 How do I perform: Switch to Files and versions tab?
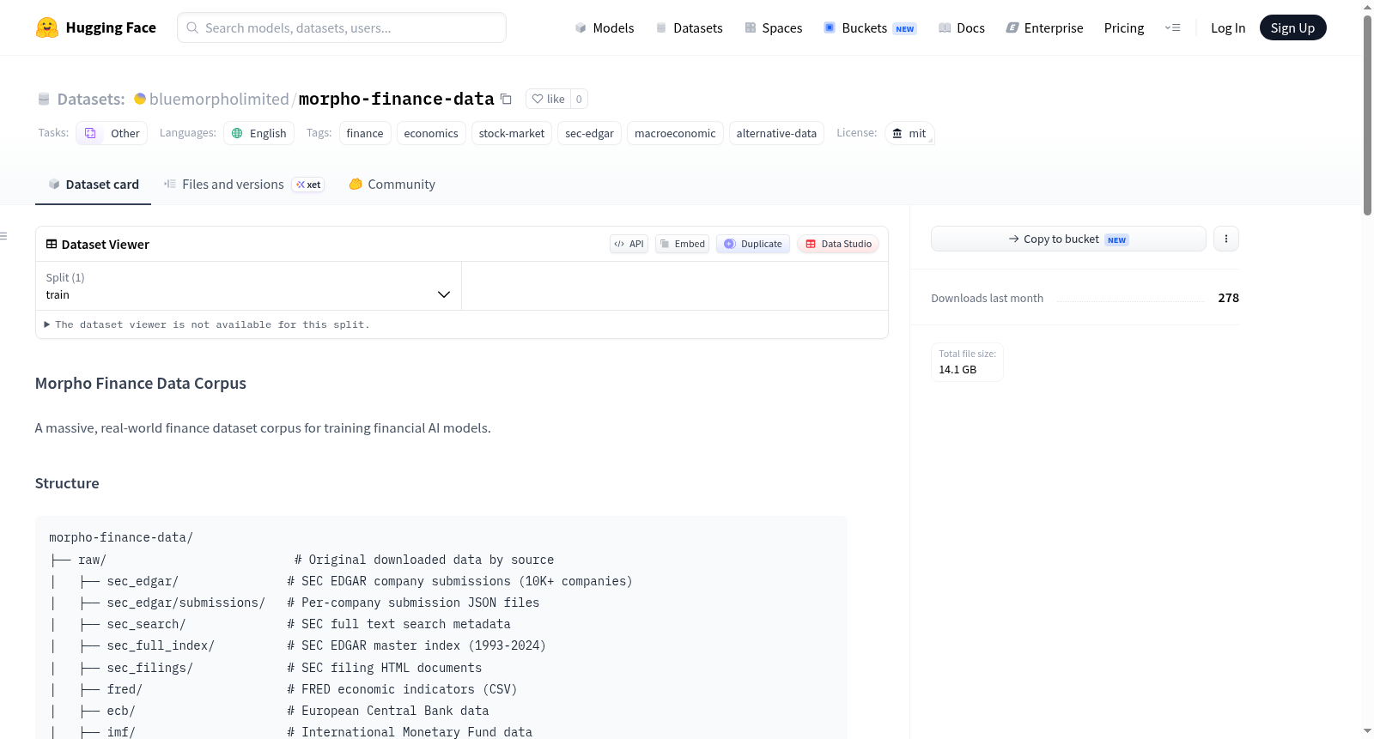click(244, 184)
